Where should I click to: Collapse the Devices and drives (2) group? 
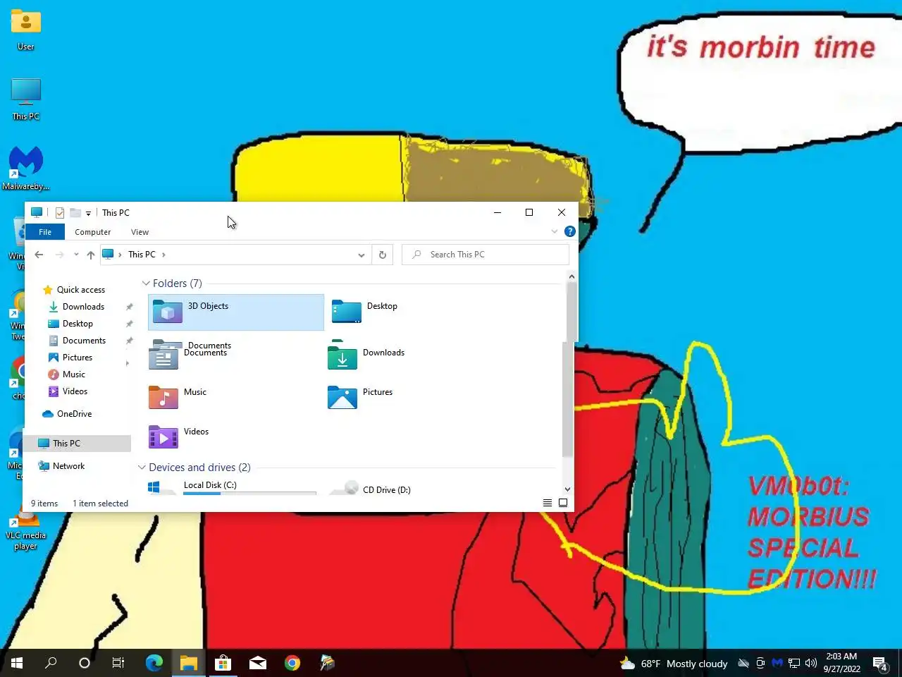142,468
